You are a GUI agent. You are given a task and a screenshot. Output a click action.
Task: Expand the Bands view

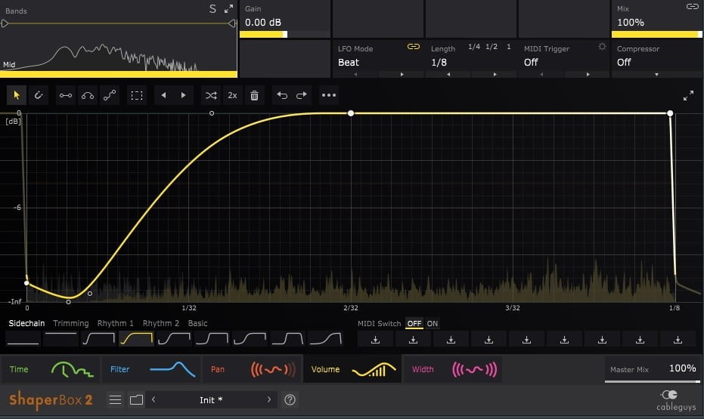pos(228,8)
